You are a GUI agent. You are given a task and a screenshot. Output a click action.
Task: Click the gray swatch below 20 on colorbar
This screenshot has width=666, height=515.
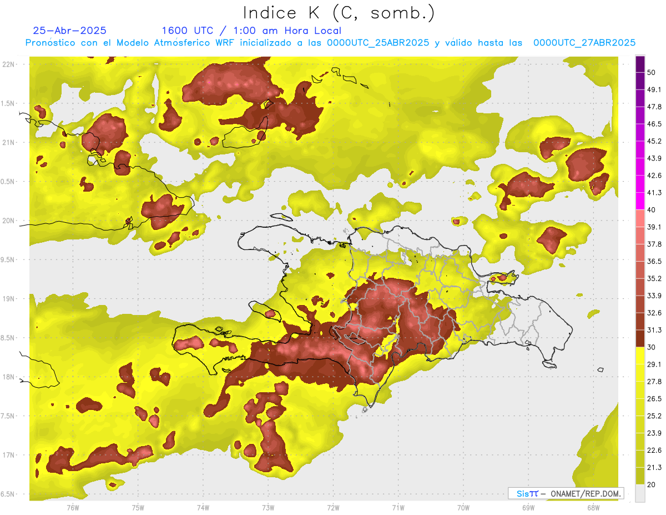640,493
